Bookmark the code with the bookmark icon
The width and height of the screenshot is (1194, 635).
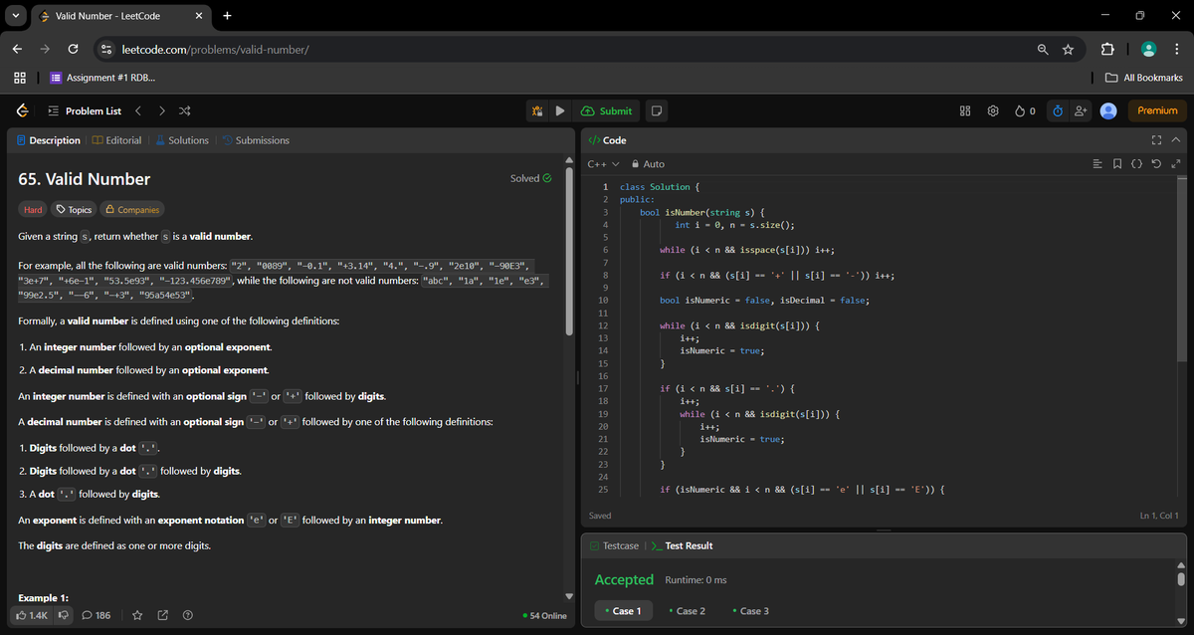[1116, 163]
